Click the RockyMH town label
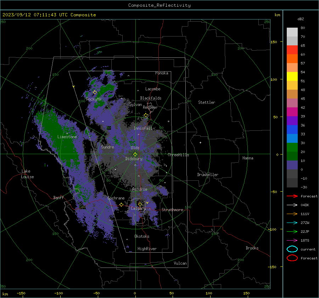 [94, 99]
